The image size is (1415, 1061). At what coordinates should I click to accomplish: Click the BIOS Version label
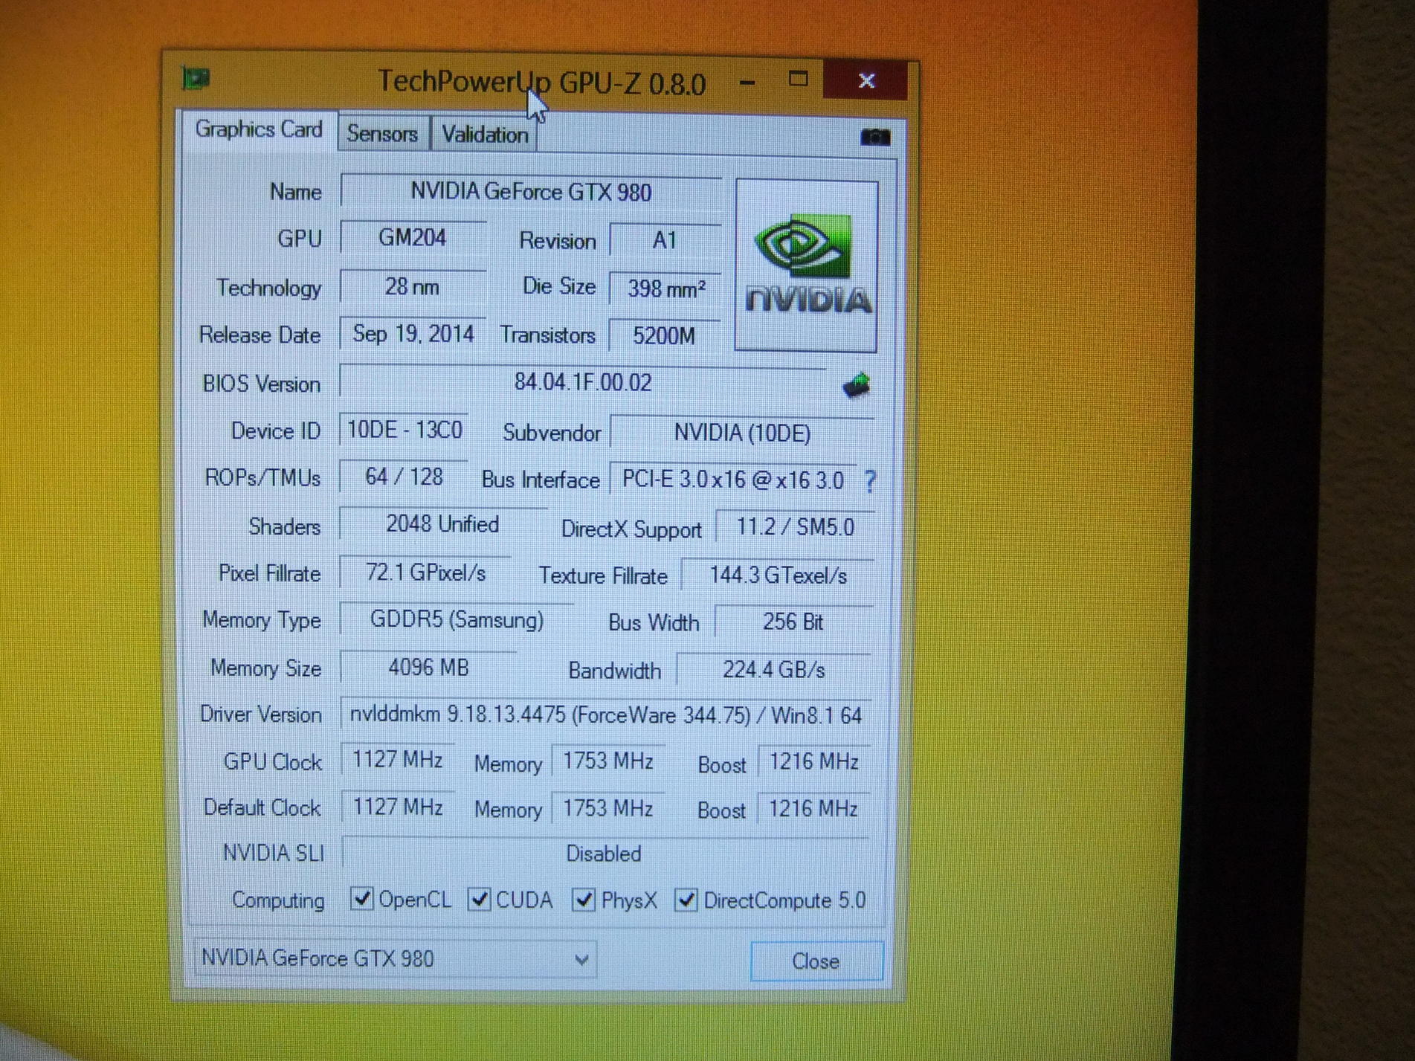261,384
